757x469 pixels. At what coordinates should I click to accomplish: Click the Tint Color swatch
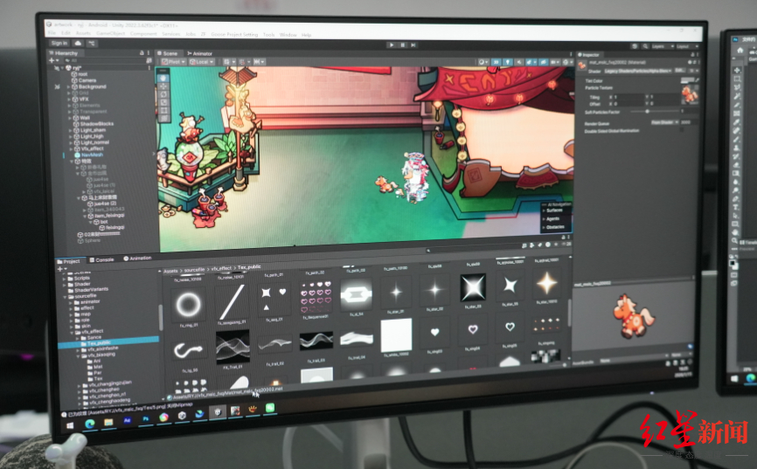687,80
